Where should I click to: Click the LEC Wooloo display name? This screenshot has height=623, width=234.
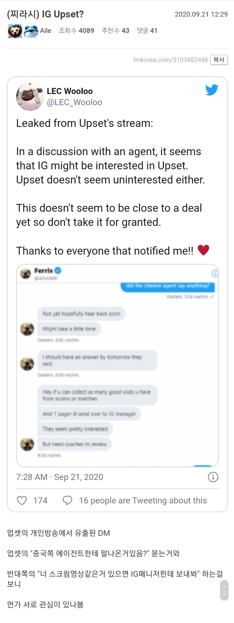pos(70,91)
